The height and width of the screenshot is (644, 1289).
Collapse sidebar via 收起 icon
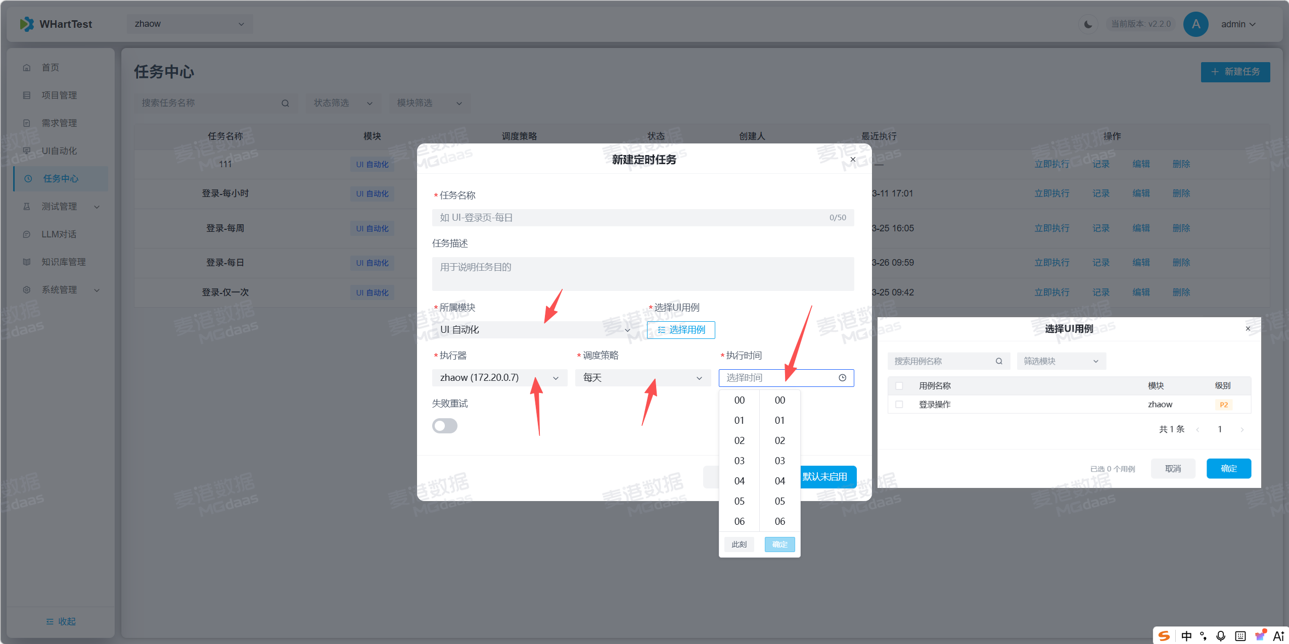coord(50,621)
